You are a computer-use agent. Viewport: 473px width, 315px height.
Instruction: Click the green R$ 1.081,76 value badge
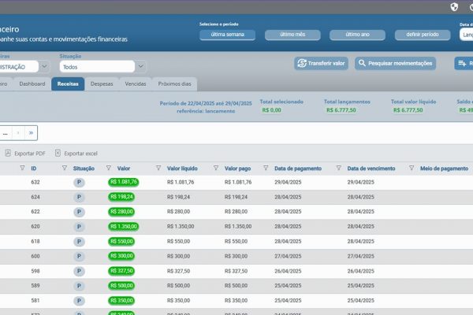tap(124, 182)
